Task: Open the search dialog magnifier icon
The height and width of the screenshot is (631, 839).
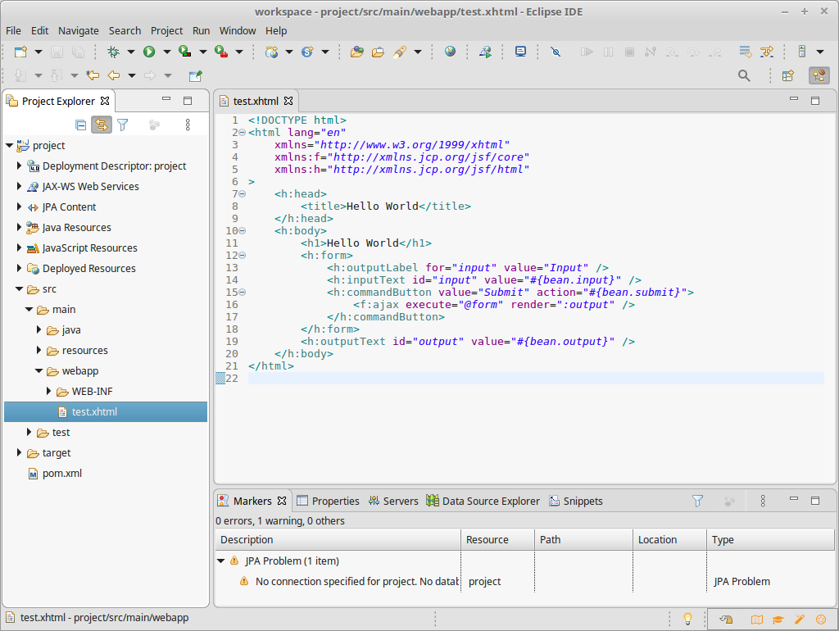Action: [744, 75]
